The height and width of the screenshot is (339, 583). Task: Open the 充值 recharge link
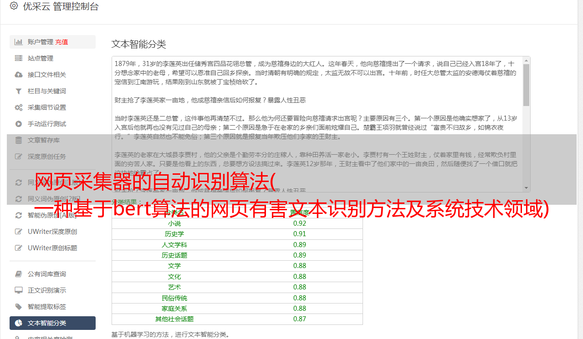pyautogui.click(x=61, y=42)
